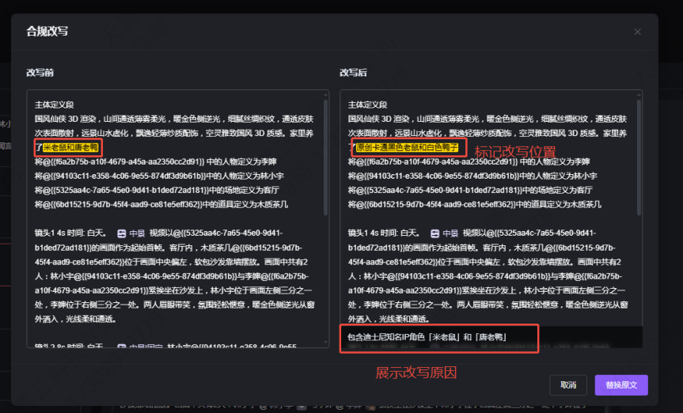
Task: Click the 场地定义为客厅 line in 改写前
Action: click(x=157, y=191)
